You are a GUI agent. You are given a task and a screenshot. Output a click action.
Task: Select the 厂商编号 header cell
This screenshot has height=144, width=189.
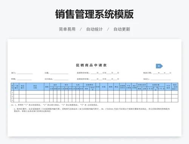coord(16,87)
